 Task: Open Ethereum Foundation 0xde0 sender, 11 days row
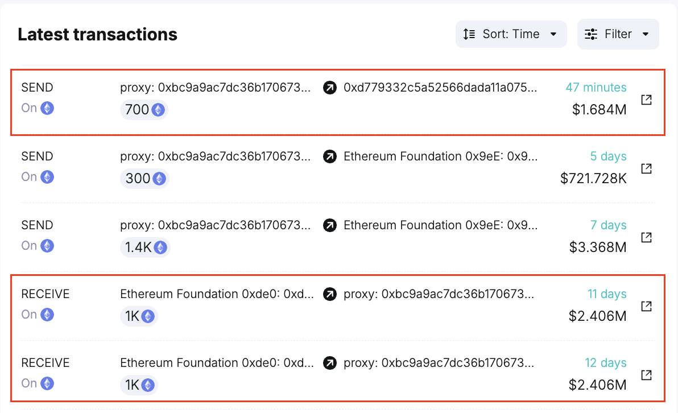pos(217,294)
